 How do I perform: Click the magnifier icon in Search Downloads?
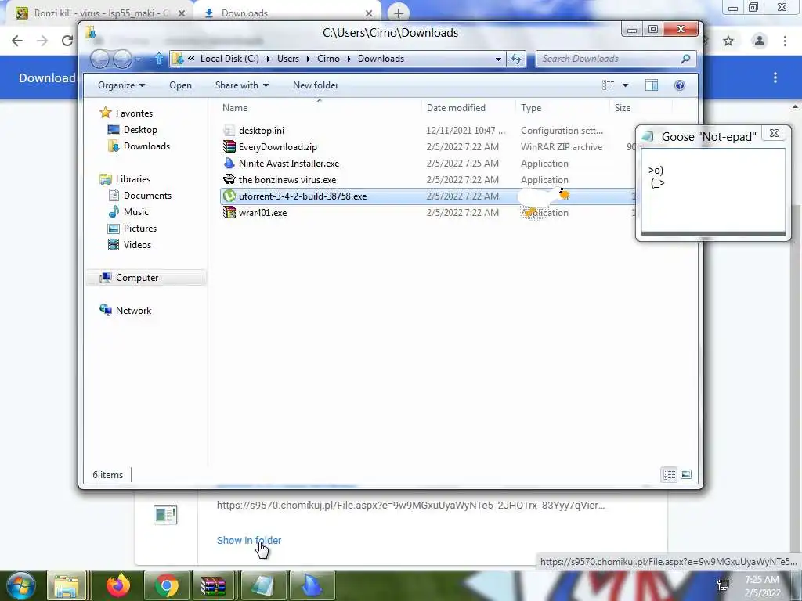point(685,59)
